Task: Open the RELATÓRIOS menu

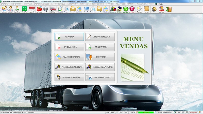Action: [x=121, y=4]
